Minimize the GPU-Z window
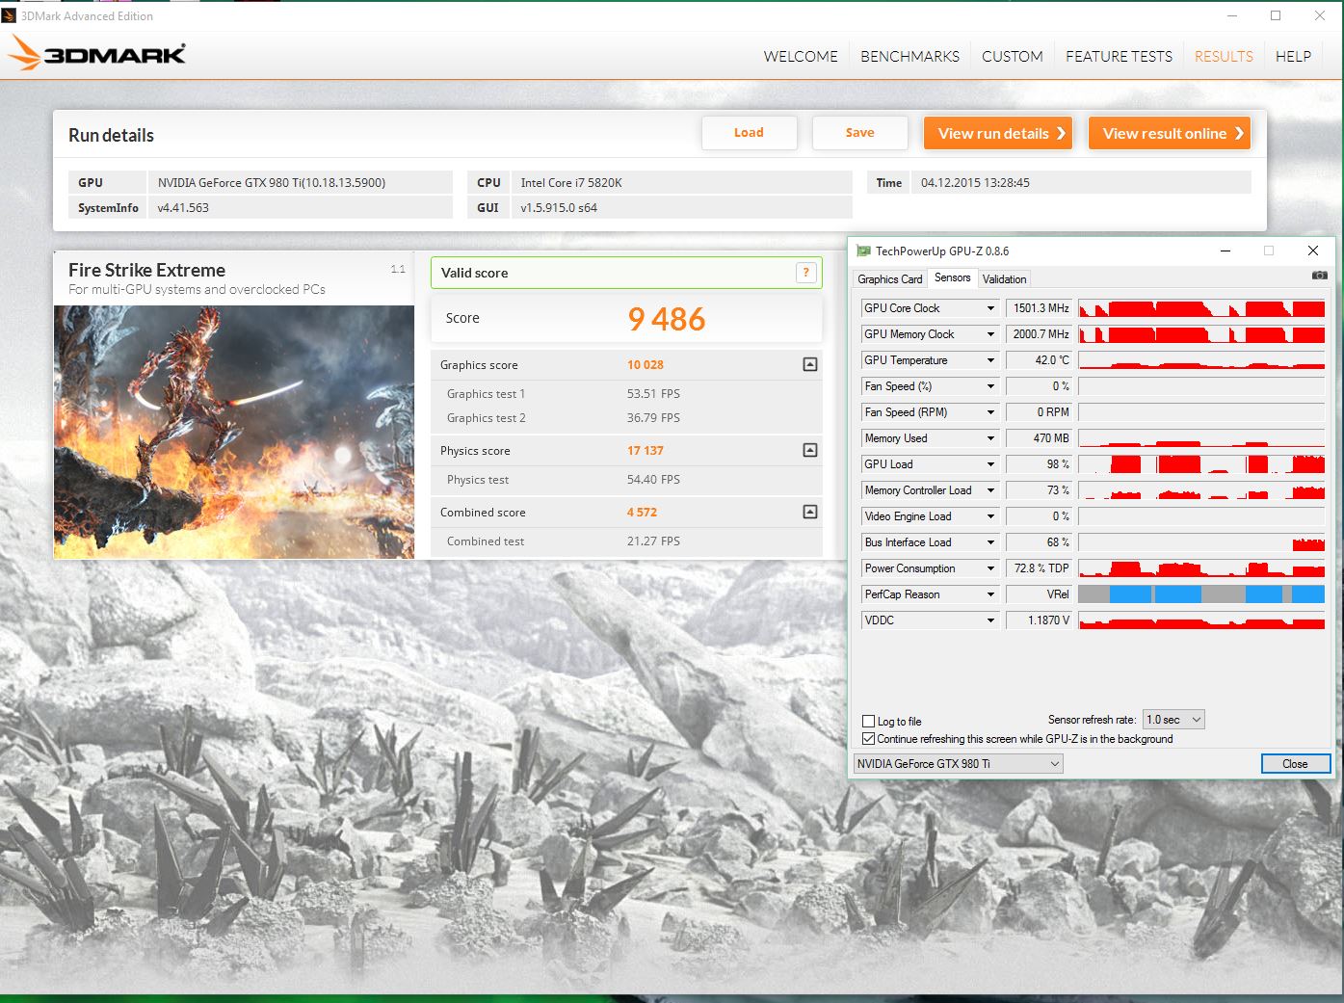Screen dimensions: 1344x1003 pyautogui.click(x=1225, y=251)
